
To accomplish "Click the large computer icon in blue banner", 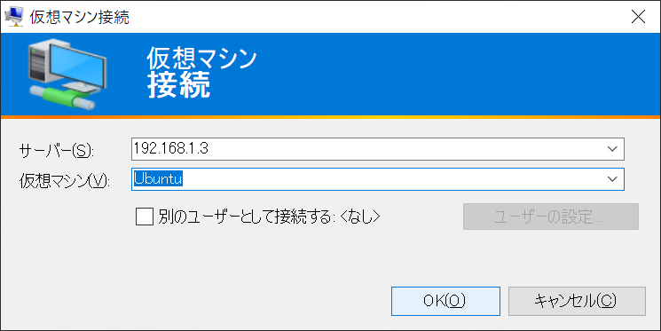I will point(67,75).
